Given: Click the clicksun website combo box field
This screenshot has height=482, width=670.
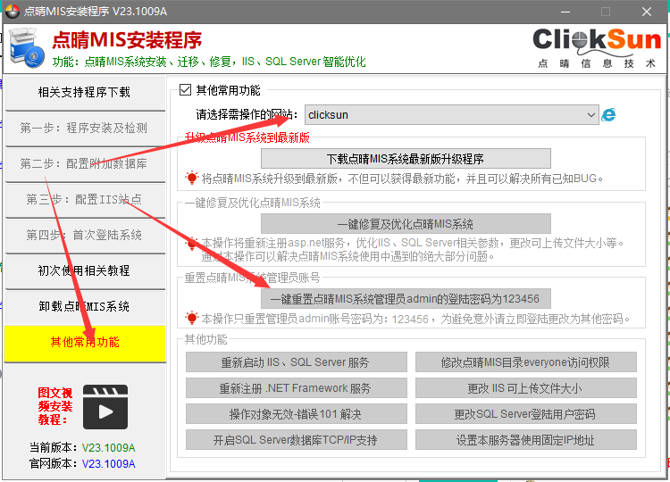Looking at the screenshot, I should pyautogui.click(x=444, y=115).
